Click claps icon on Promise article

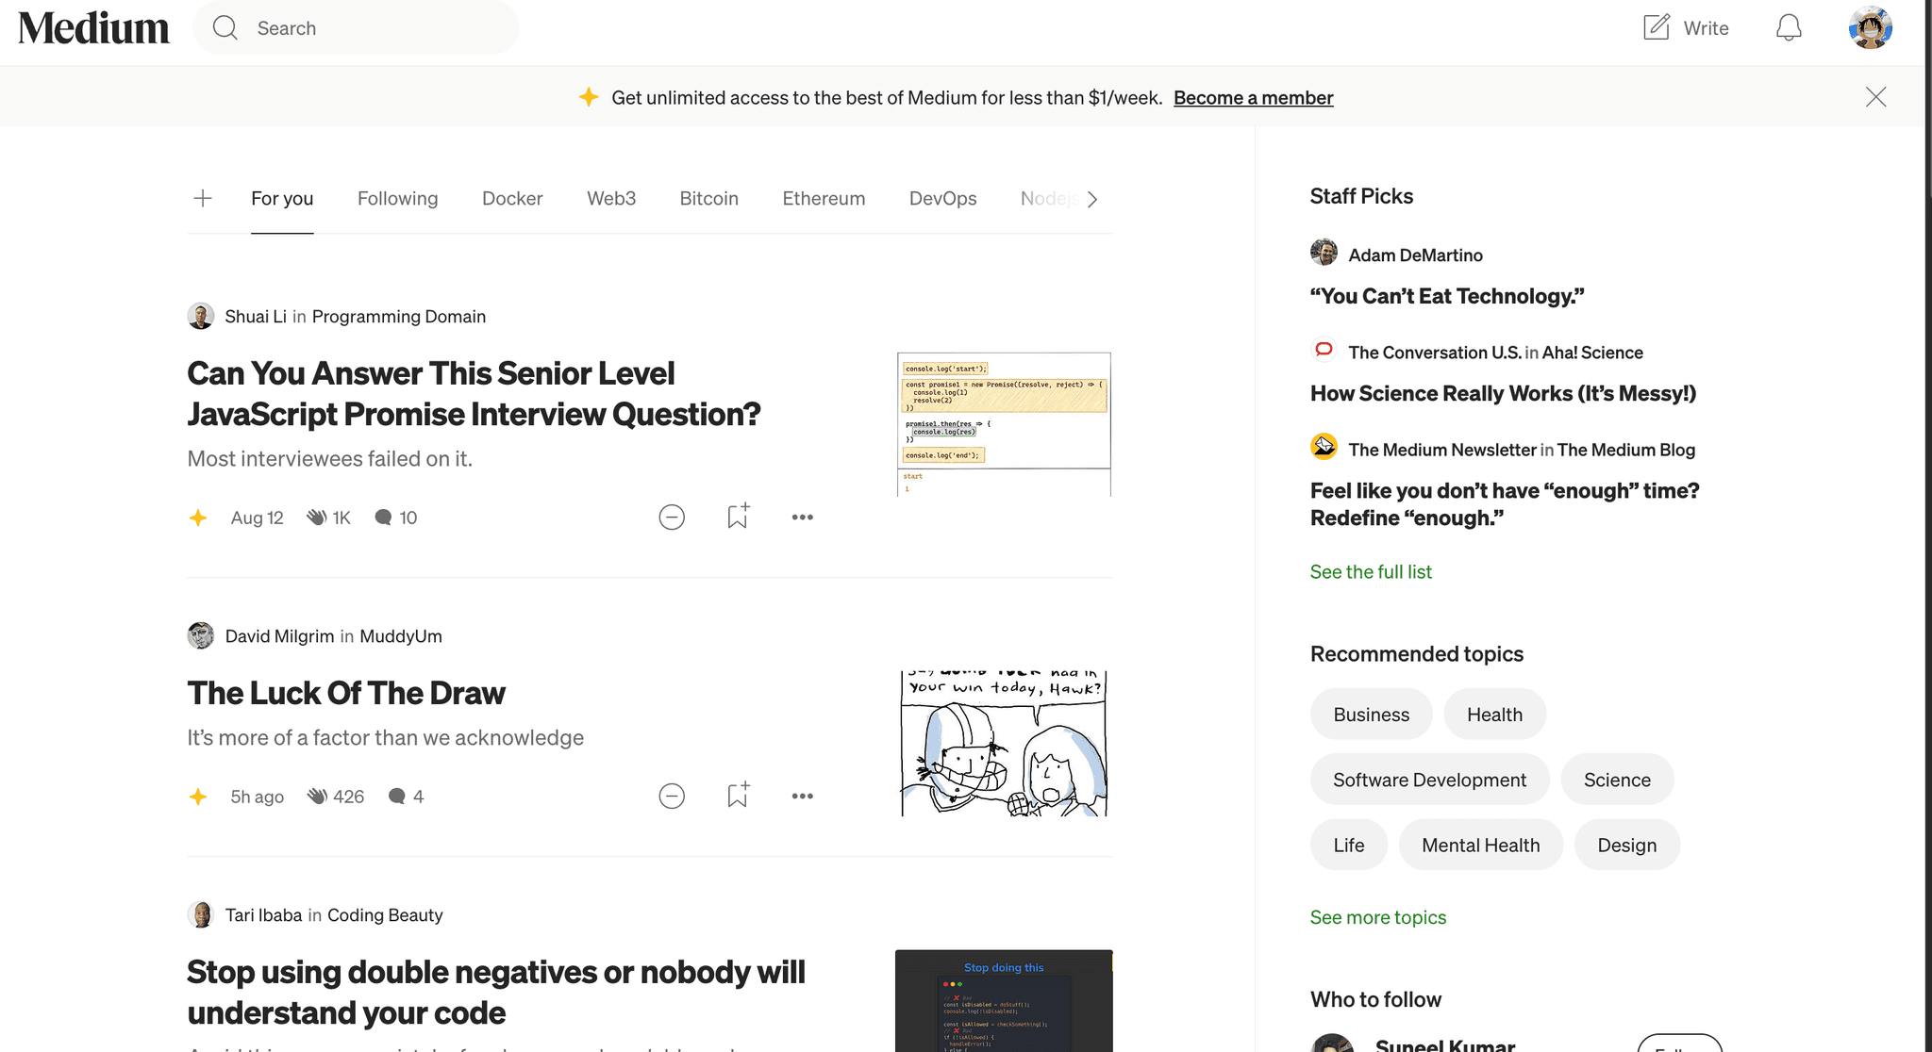[x=316, y=518]
